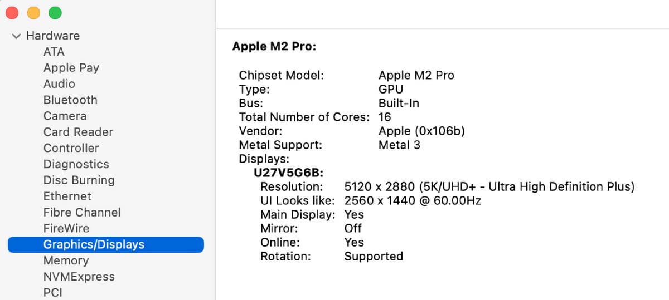This screenshot has height=300, width=669.
Task: Open Bluetooth hardware details
Action: pos(70,100)
